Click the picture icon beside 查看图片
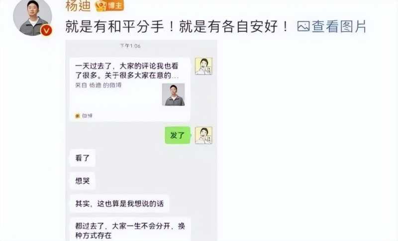This screenshot has height=241, width=398. click(x=303, y=26)
